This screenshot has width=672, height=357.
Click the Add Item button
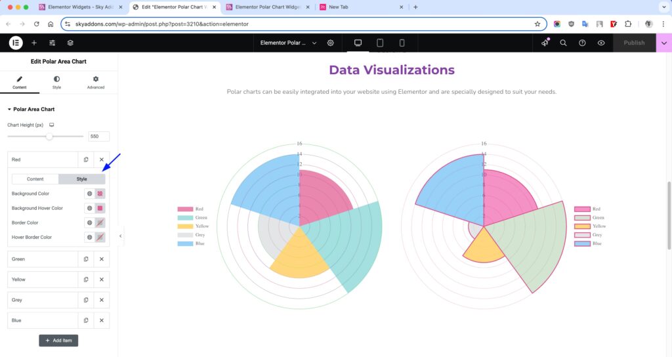(58, 341)
